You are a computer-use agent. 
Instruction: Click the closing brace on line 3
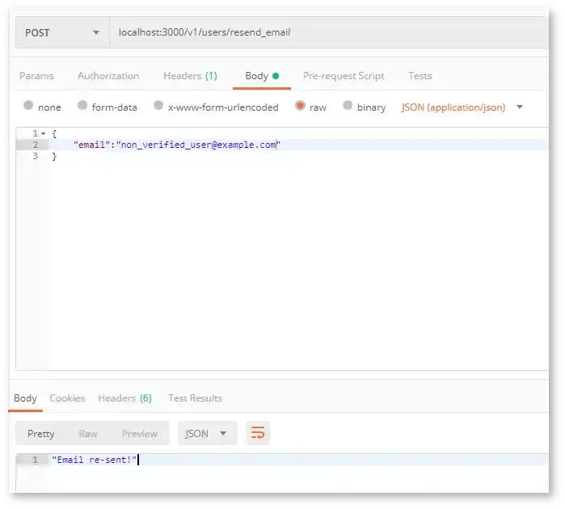[54, 157]
